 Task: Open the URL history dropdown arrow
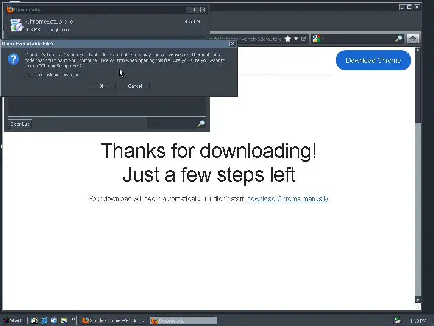[x=296, y=39]
